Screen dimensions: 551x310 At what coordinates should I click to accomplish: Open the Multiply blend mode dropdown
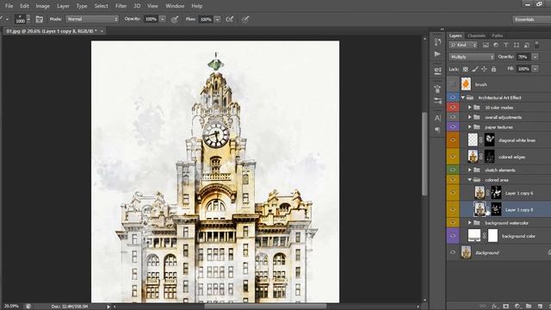[x=472, y=57]
